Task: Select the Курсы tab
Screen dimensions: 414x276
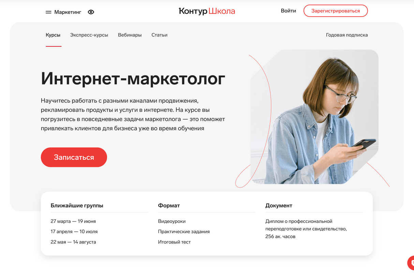Action: click(53, 35)
